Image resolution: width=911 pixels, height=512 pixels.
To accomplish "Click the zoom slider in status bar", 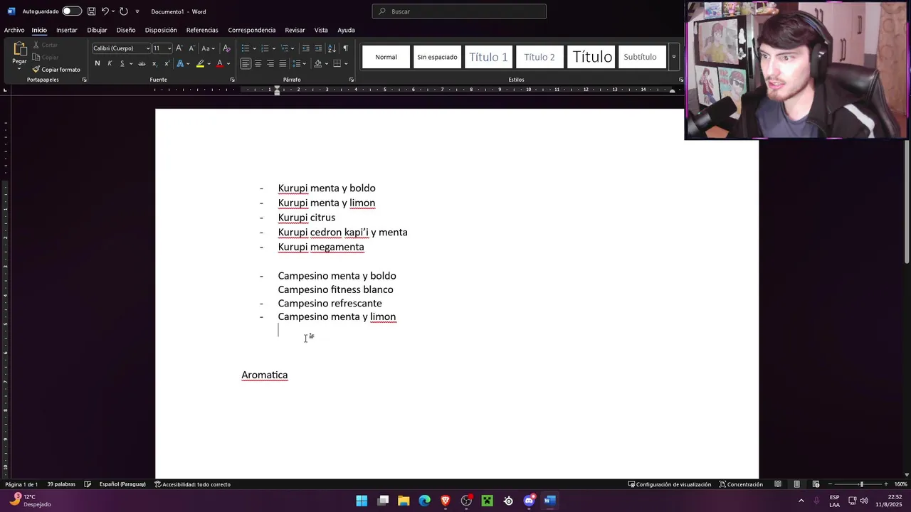I will pyautogui.click(x=861, y=484).
